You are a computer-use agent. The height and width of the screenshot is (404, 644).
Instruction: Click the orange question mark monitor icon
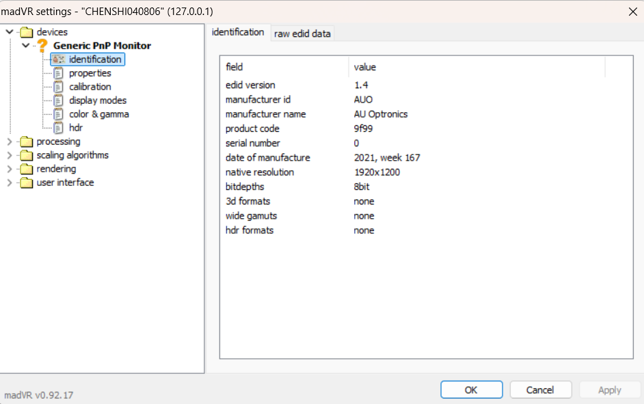(x=42, y=46)
